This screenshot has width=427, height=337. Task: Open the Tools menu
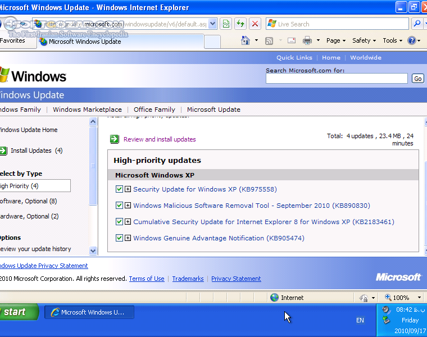tap(392, 40)
